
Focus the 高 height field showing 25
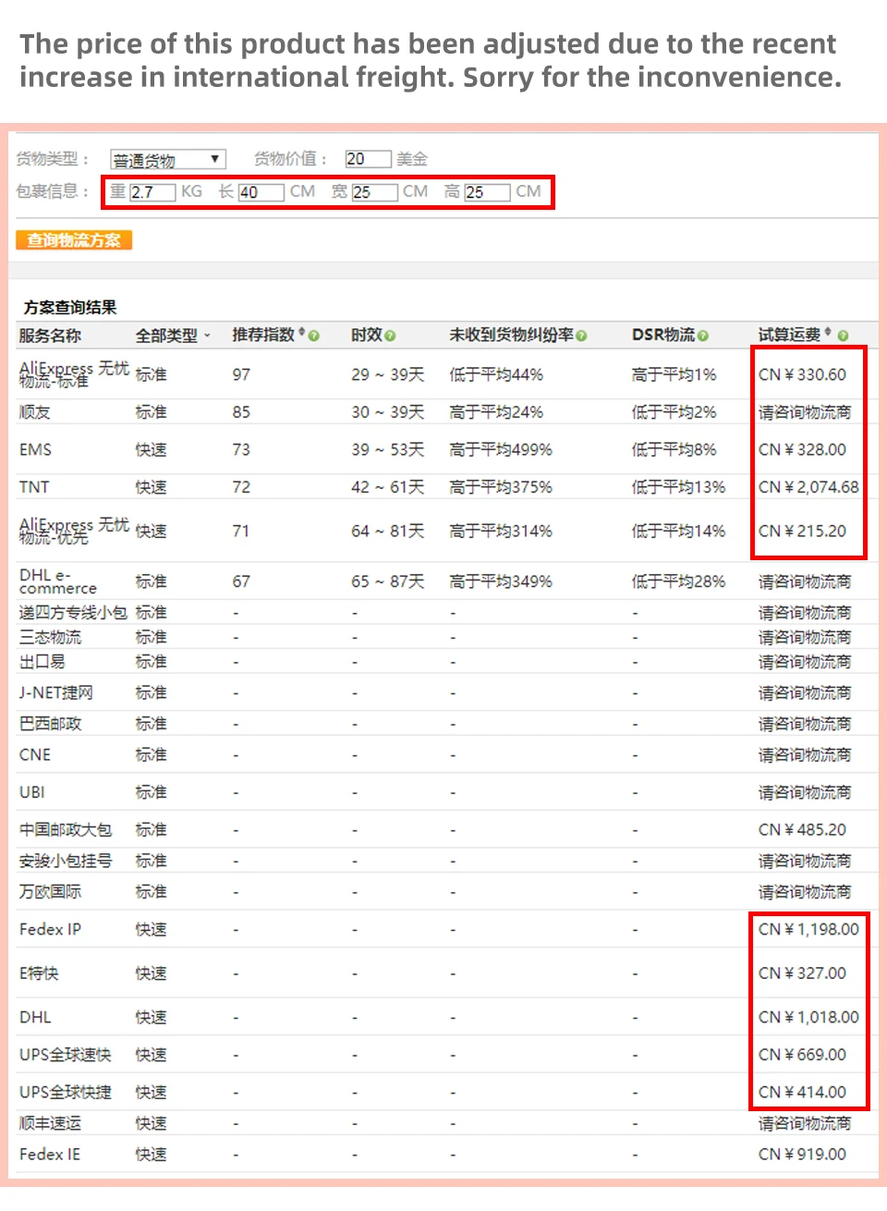coord(487,192)
